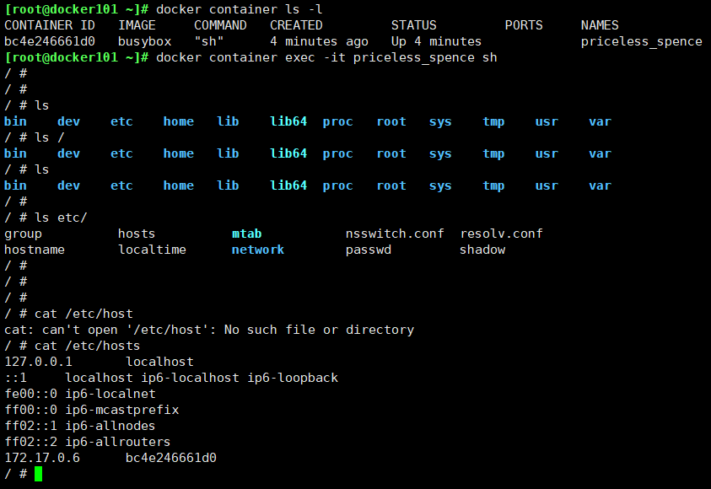Click the hosts file in etc listing
The width and height of the screenshot is (711, 489).
click(137, 234)
